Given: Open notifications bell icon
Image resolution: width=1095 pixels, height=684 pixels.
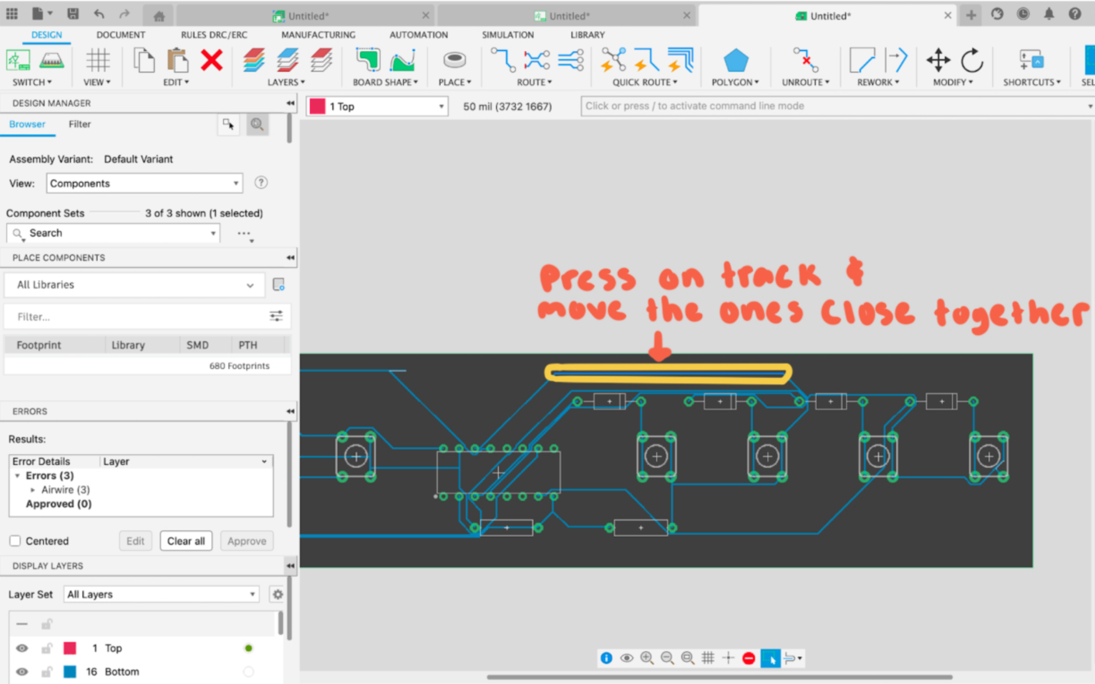Looking at the screenshot, I should [x=1049, y=14].
